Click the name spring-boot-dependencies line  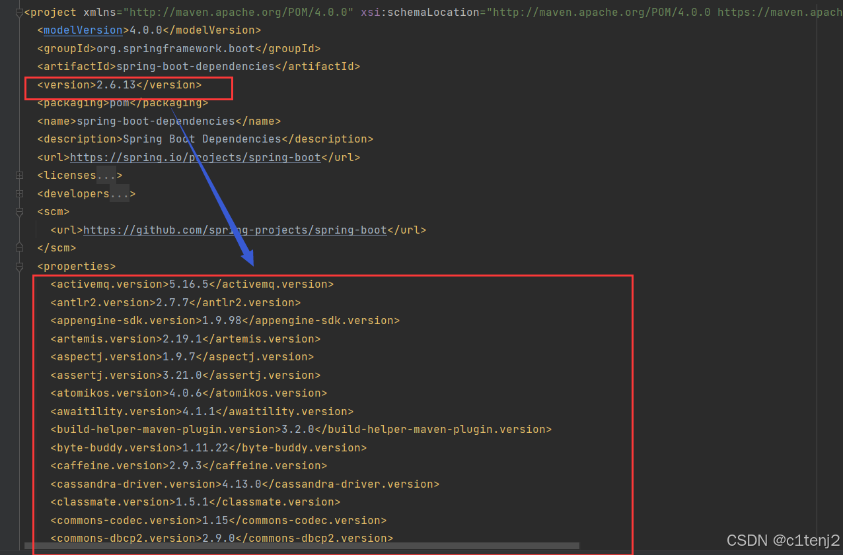(159, 121)
